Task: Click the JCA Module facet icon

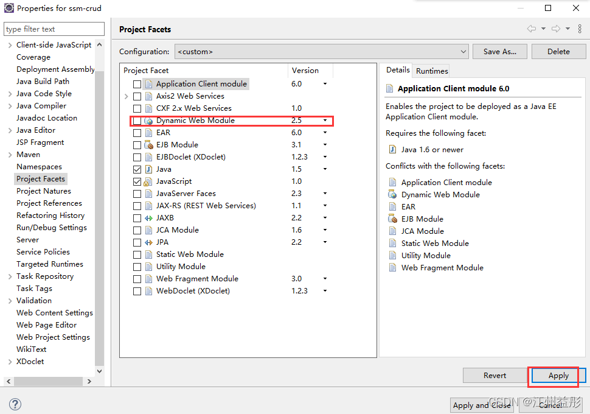Action: tap(148, 230)
